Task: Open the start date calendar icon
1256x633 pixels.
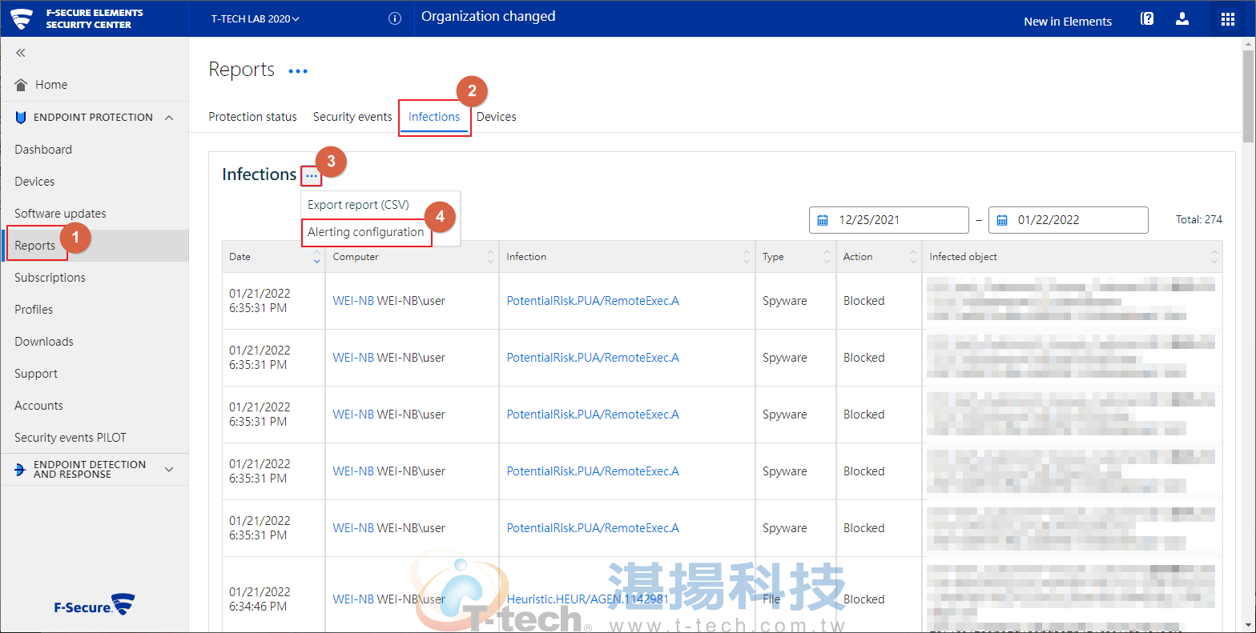Action: coord(823,220)
